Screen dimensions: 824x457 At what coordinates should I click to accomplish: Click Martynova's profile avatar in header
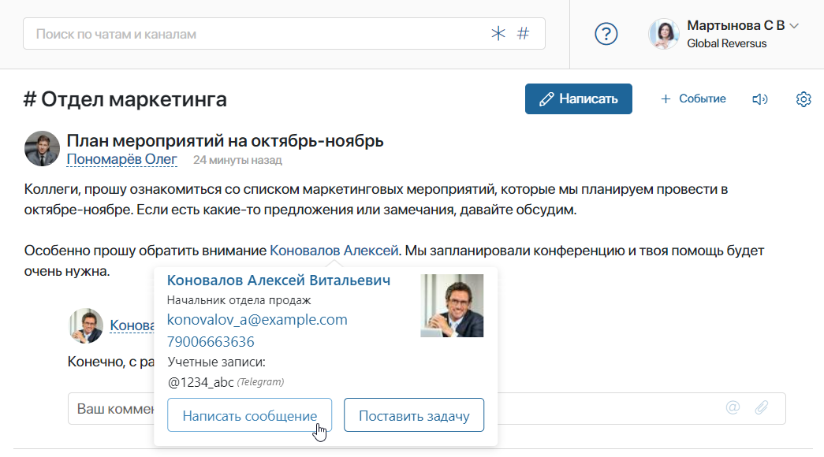[664, 34]
